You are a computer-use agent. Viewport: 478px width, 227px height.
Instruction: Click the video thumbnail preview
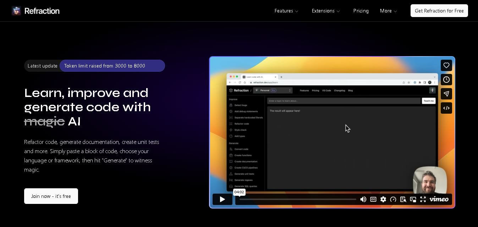click(x=332, y=132)
